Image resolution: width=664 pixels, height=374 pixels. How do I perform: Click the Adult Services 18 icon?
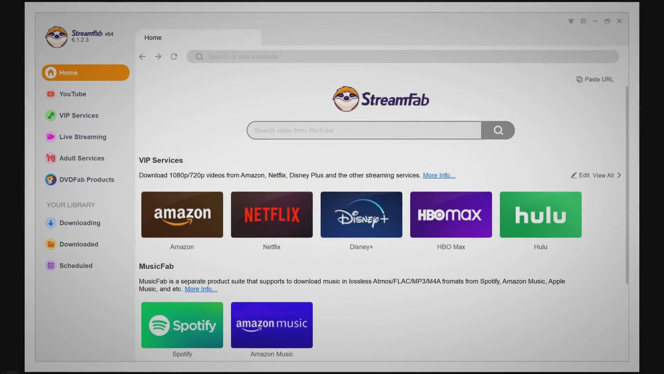coord(51,158)
